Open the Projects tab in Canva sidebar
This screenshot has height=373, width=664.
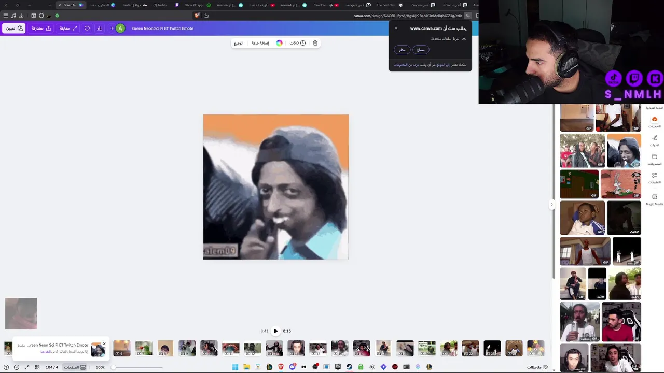655,159
